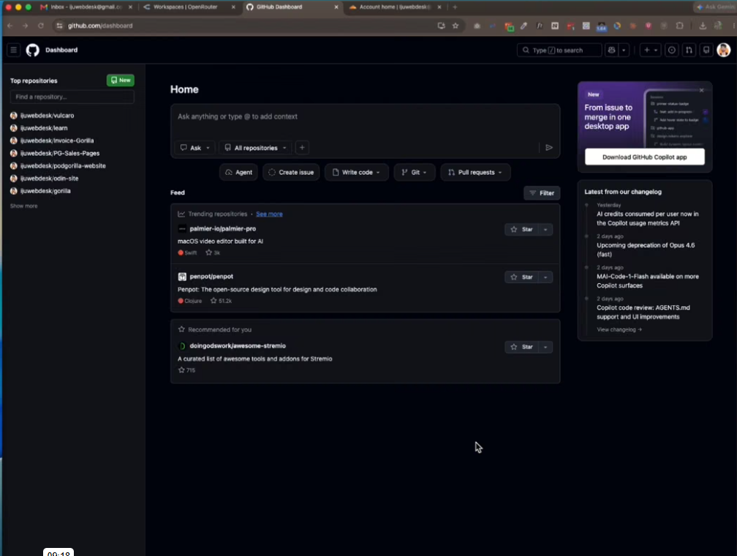Image resolution: width=737 pixels, height=556 pixels.
Task: Close the Copilot desktop app promo card
Action: (702, 90)
